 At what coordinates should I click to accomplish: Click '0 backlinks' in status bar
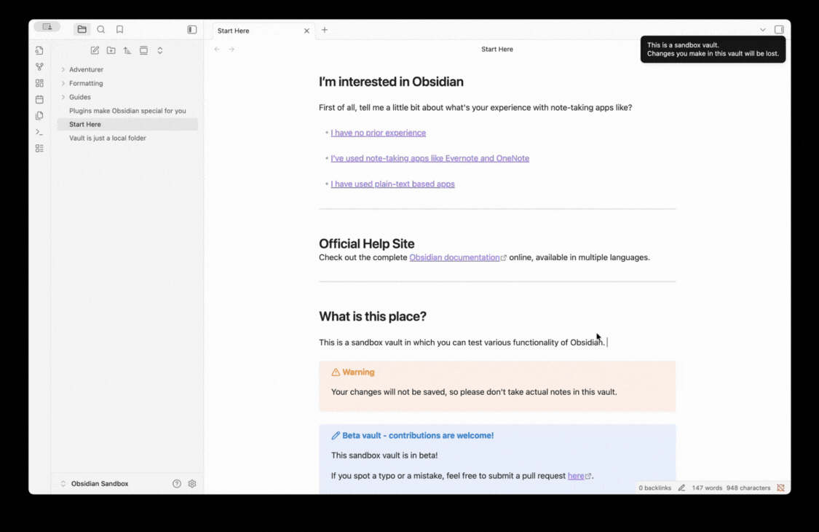point(654,488)
